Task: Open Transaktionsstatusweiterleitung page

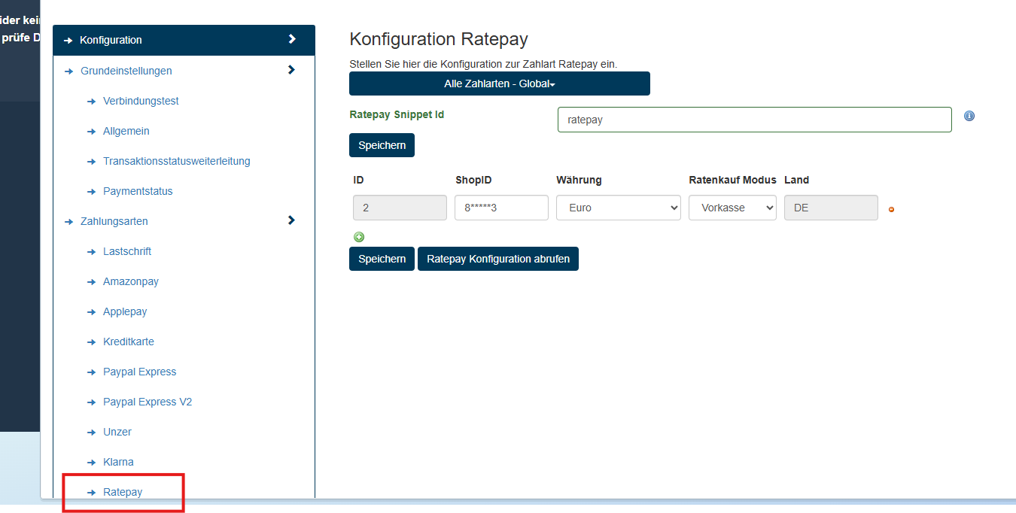Action: pos(177,161)
